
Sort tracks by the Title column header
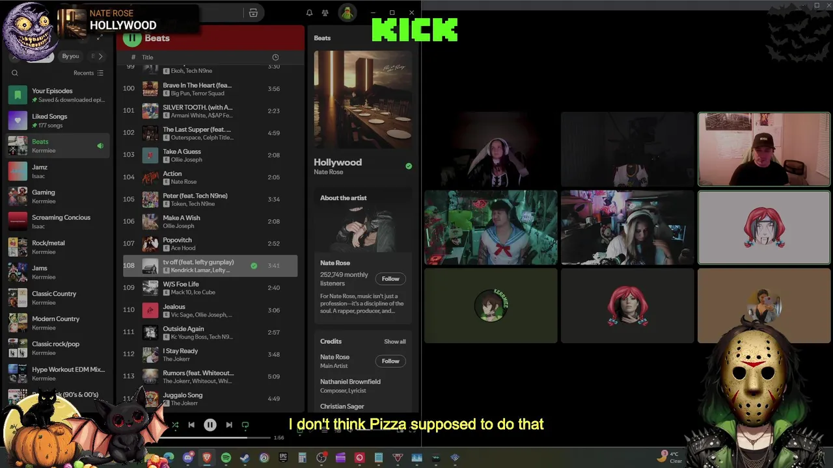[148, 57]
